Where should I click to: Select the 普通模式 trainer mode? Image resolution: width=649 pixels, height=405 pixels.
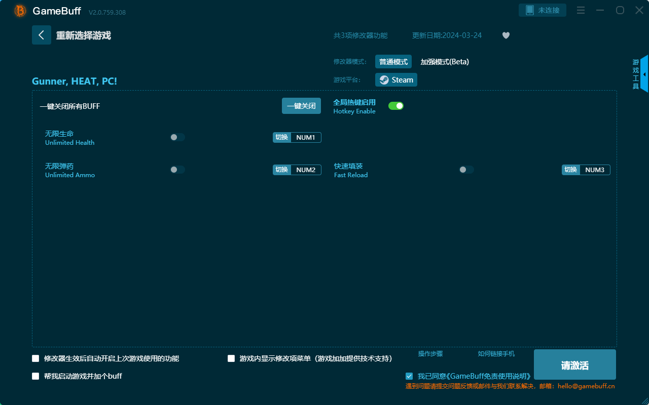point(393,61)
